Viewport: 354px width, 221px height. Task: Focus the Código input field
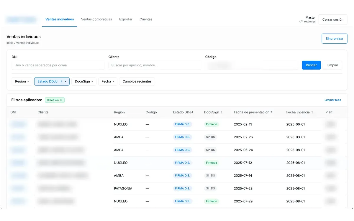[252, 65]
